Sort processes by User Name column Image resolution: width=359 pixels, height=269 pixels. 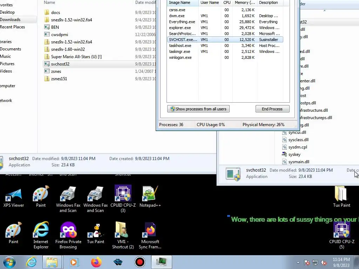coord(210,3)
